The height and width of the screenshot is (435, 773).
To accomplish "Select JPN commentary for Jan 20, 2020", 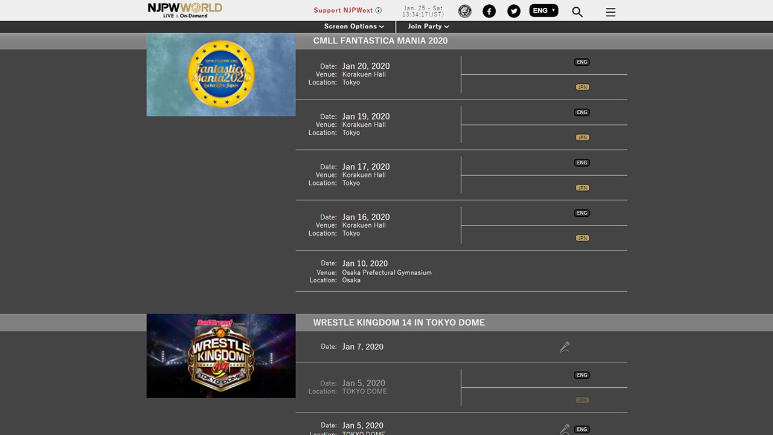I will (x=582, y=88).
